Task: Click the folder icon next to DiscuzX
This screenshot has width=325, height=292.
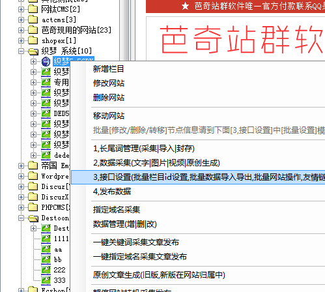Action: (x=33, y=197)
